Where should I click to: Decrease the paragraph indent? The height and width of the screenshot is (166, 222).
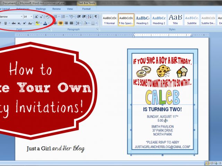pyautogui.click(x=79, y=16)
